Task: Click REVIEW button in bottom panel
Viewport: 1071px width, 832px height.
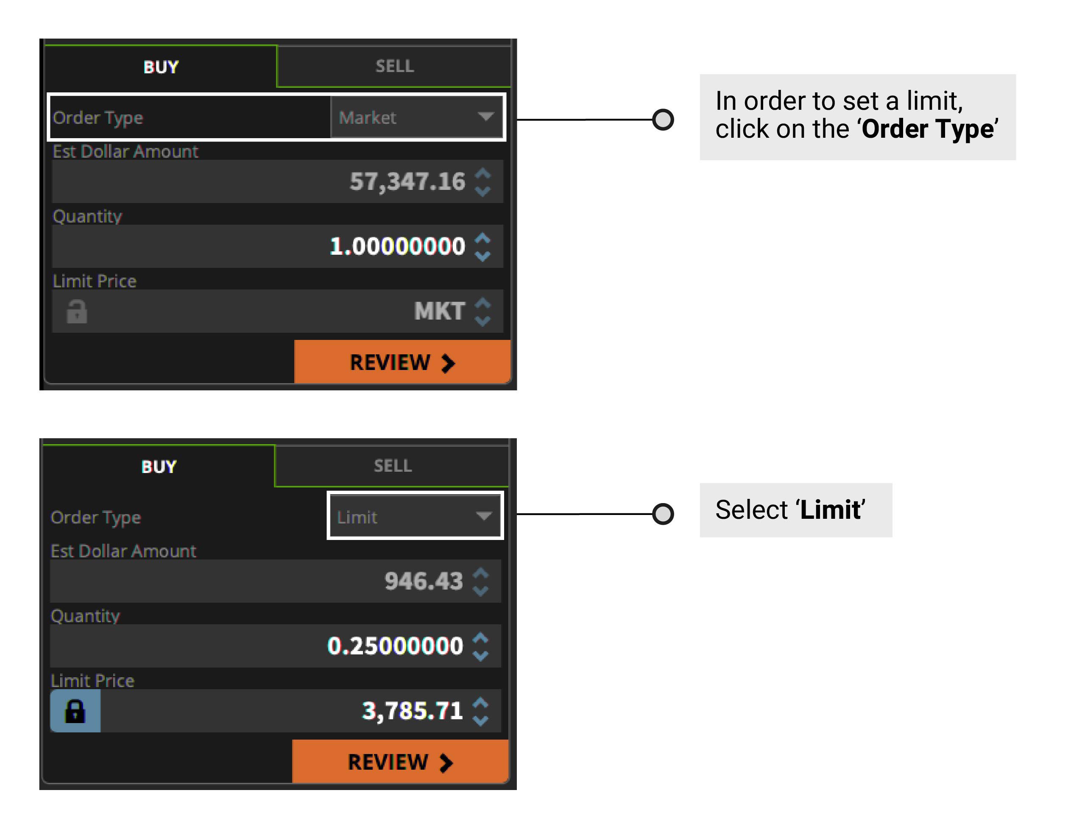Action: click(400, 761)
